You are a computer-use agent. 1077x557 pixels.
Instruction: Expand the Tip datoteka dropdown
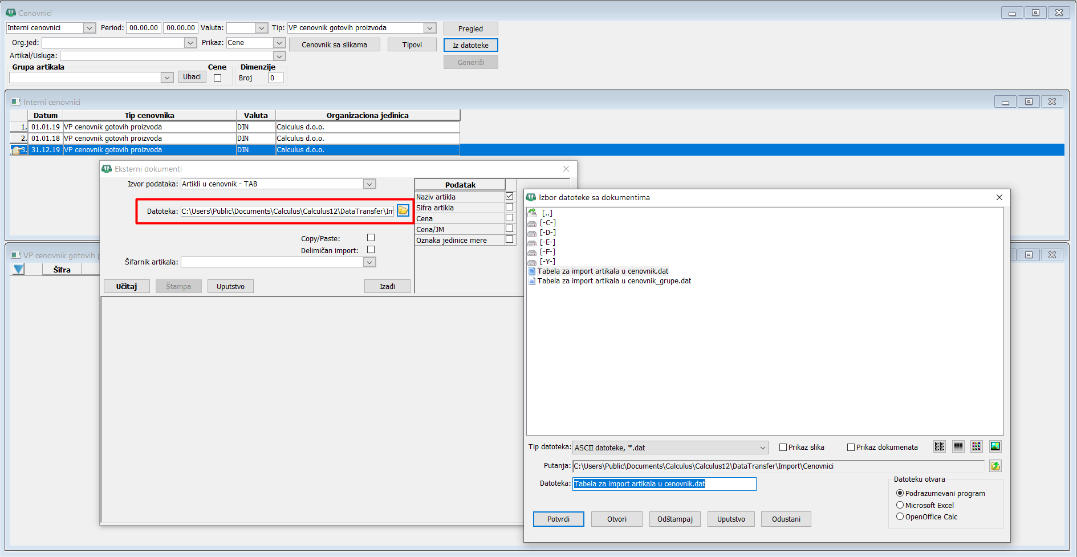tap(762, 448)
